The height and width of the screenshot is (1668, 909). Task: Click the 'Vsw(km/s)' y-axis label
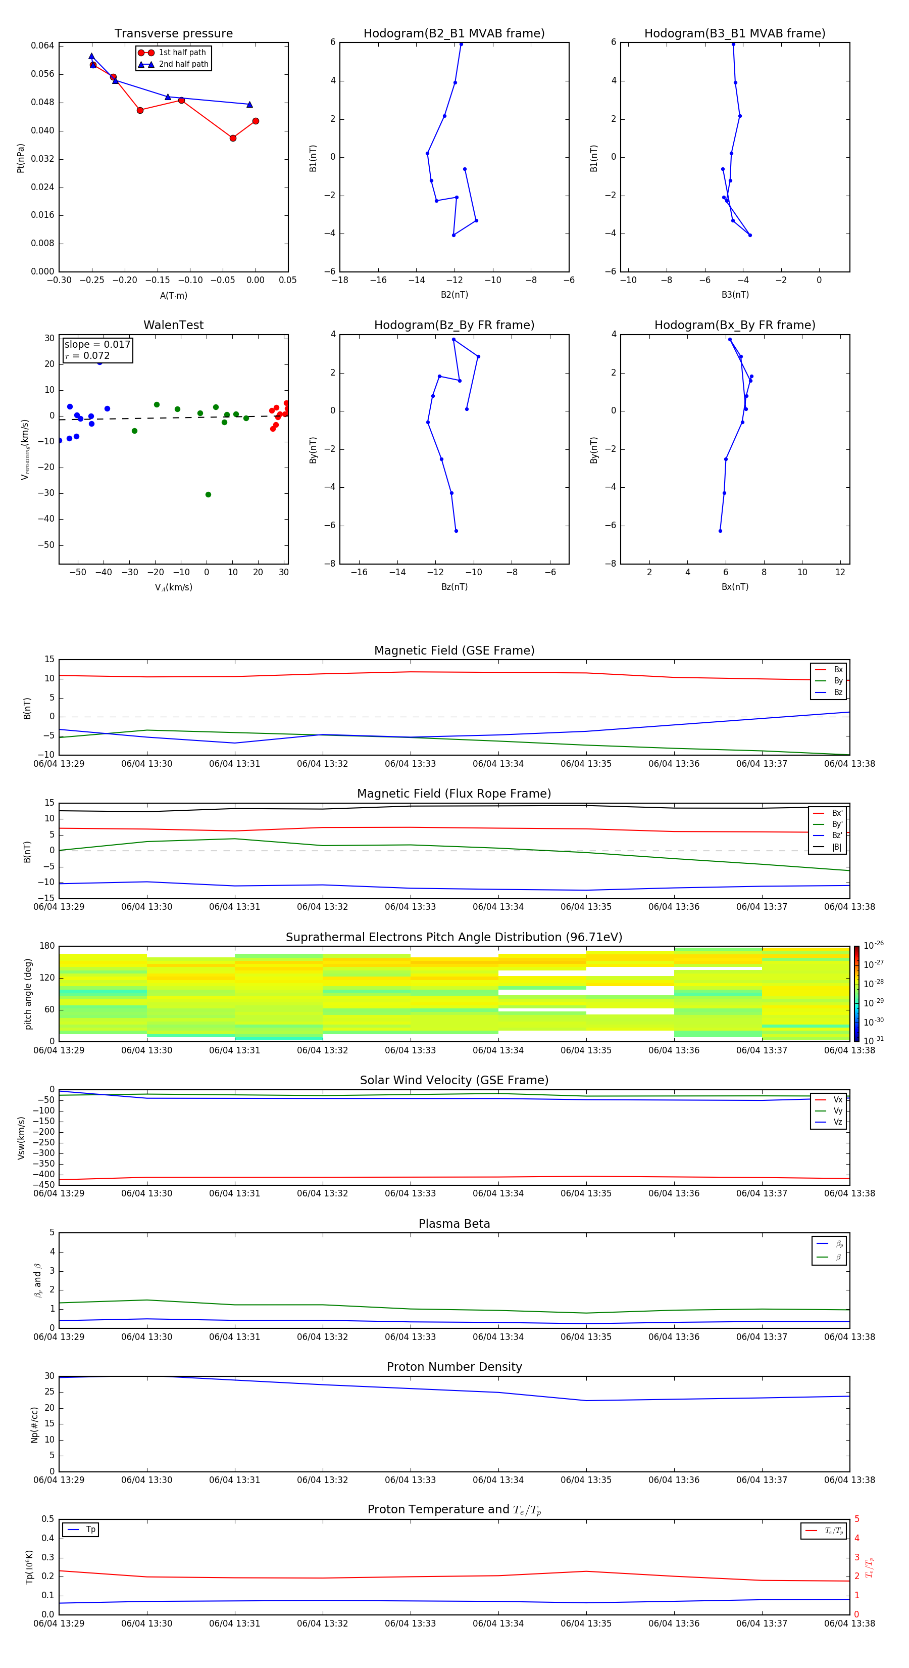(x=21, y=1138)
